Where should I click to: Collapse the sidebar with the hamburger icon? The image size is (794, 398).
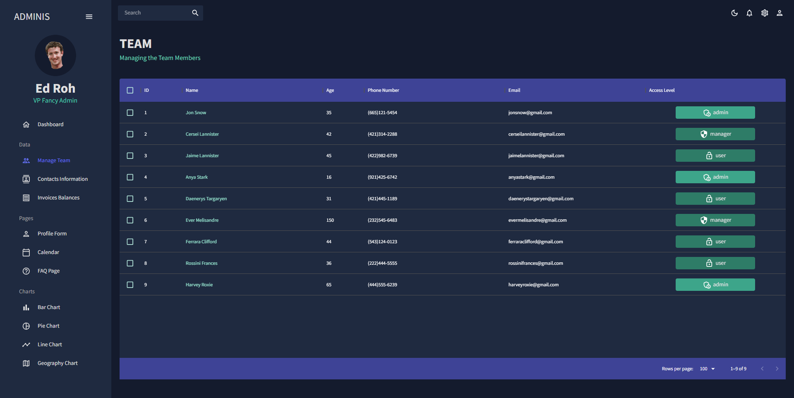click(89, 17)
